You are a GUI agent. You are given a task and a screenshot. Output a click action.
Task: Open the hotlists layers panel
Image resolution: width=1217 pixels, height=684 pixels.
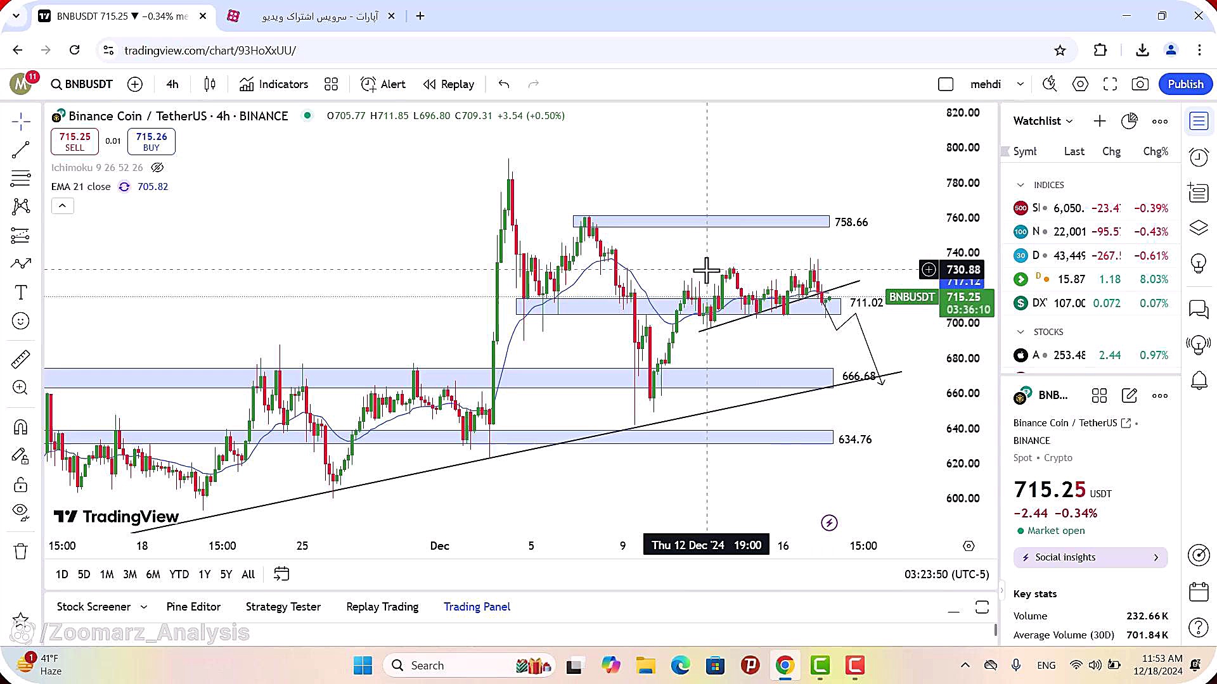(1199, 227)
